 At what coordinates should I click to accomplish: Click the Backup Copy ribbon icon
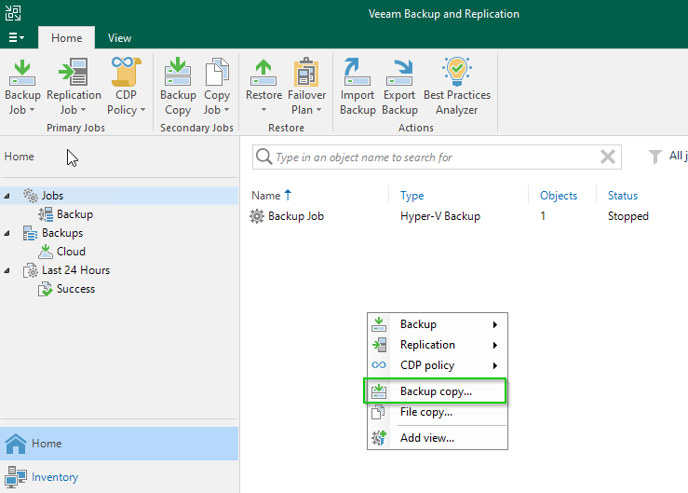click(x=178, y=72)
